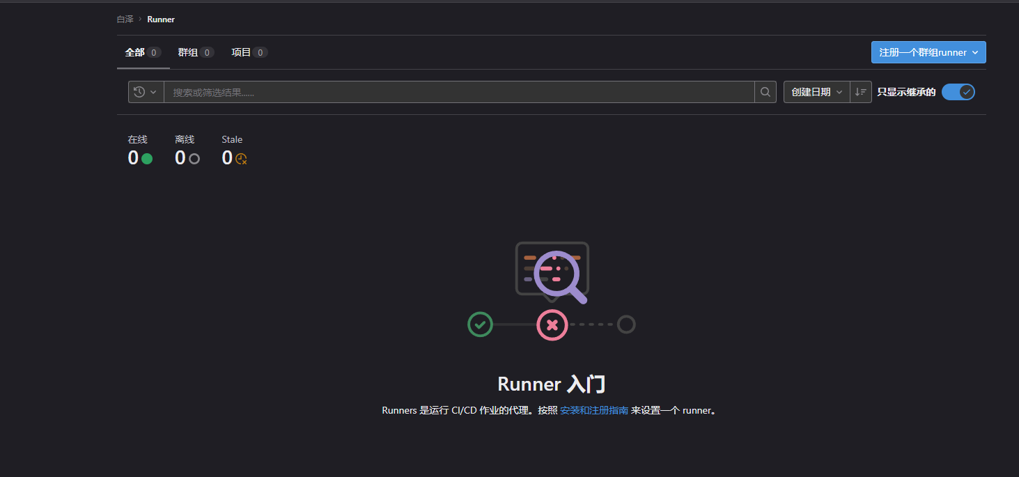Go to 白泽 in the breadcrumb

point(125,19)
